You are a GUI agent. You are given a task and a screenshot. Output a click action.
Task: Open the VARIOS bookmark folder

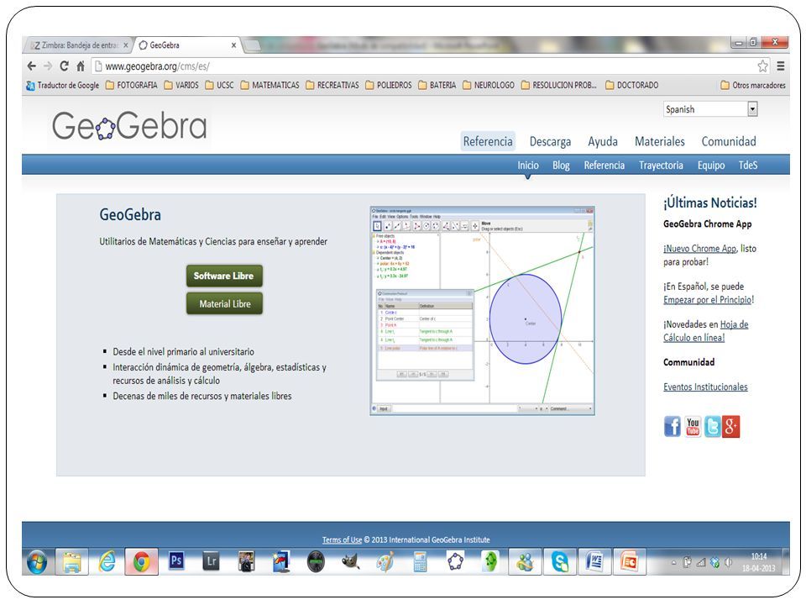[181, 85]
